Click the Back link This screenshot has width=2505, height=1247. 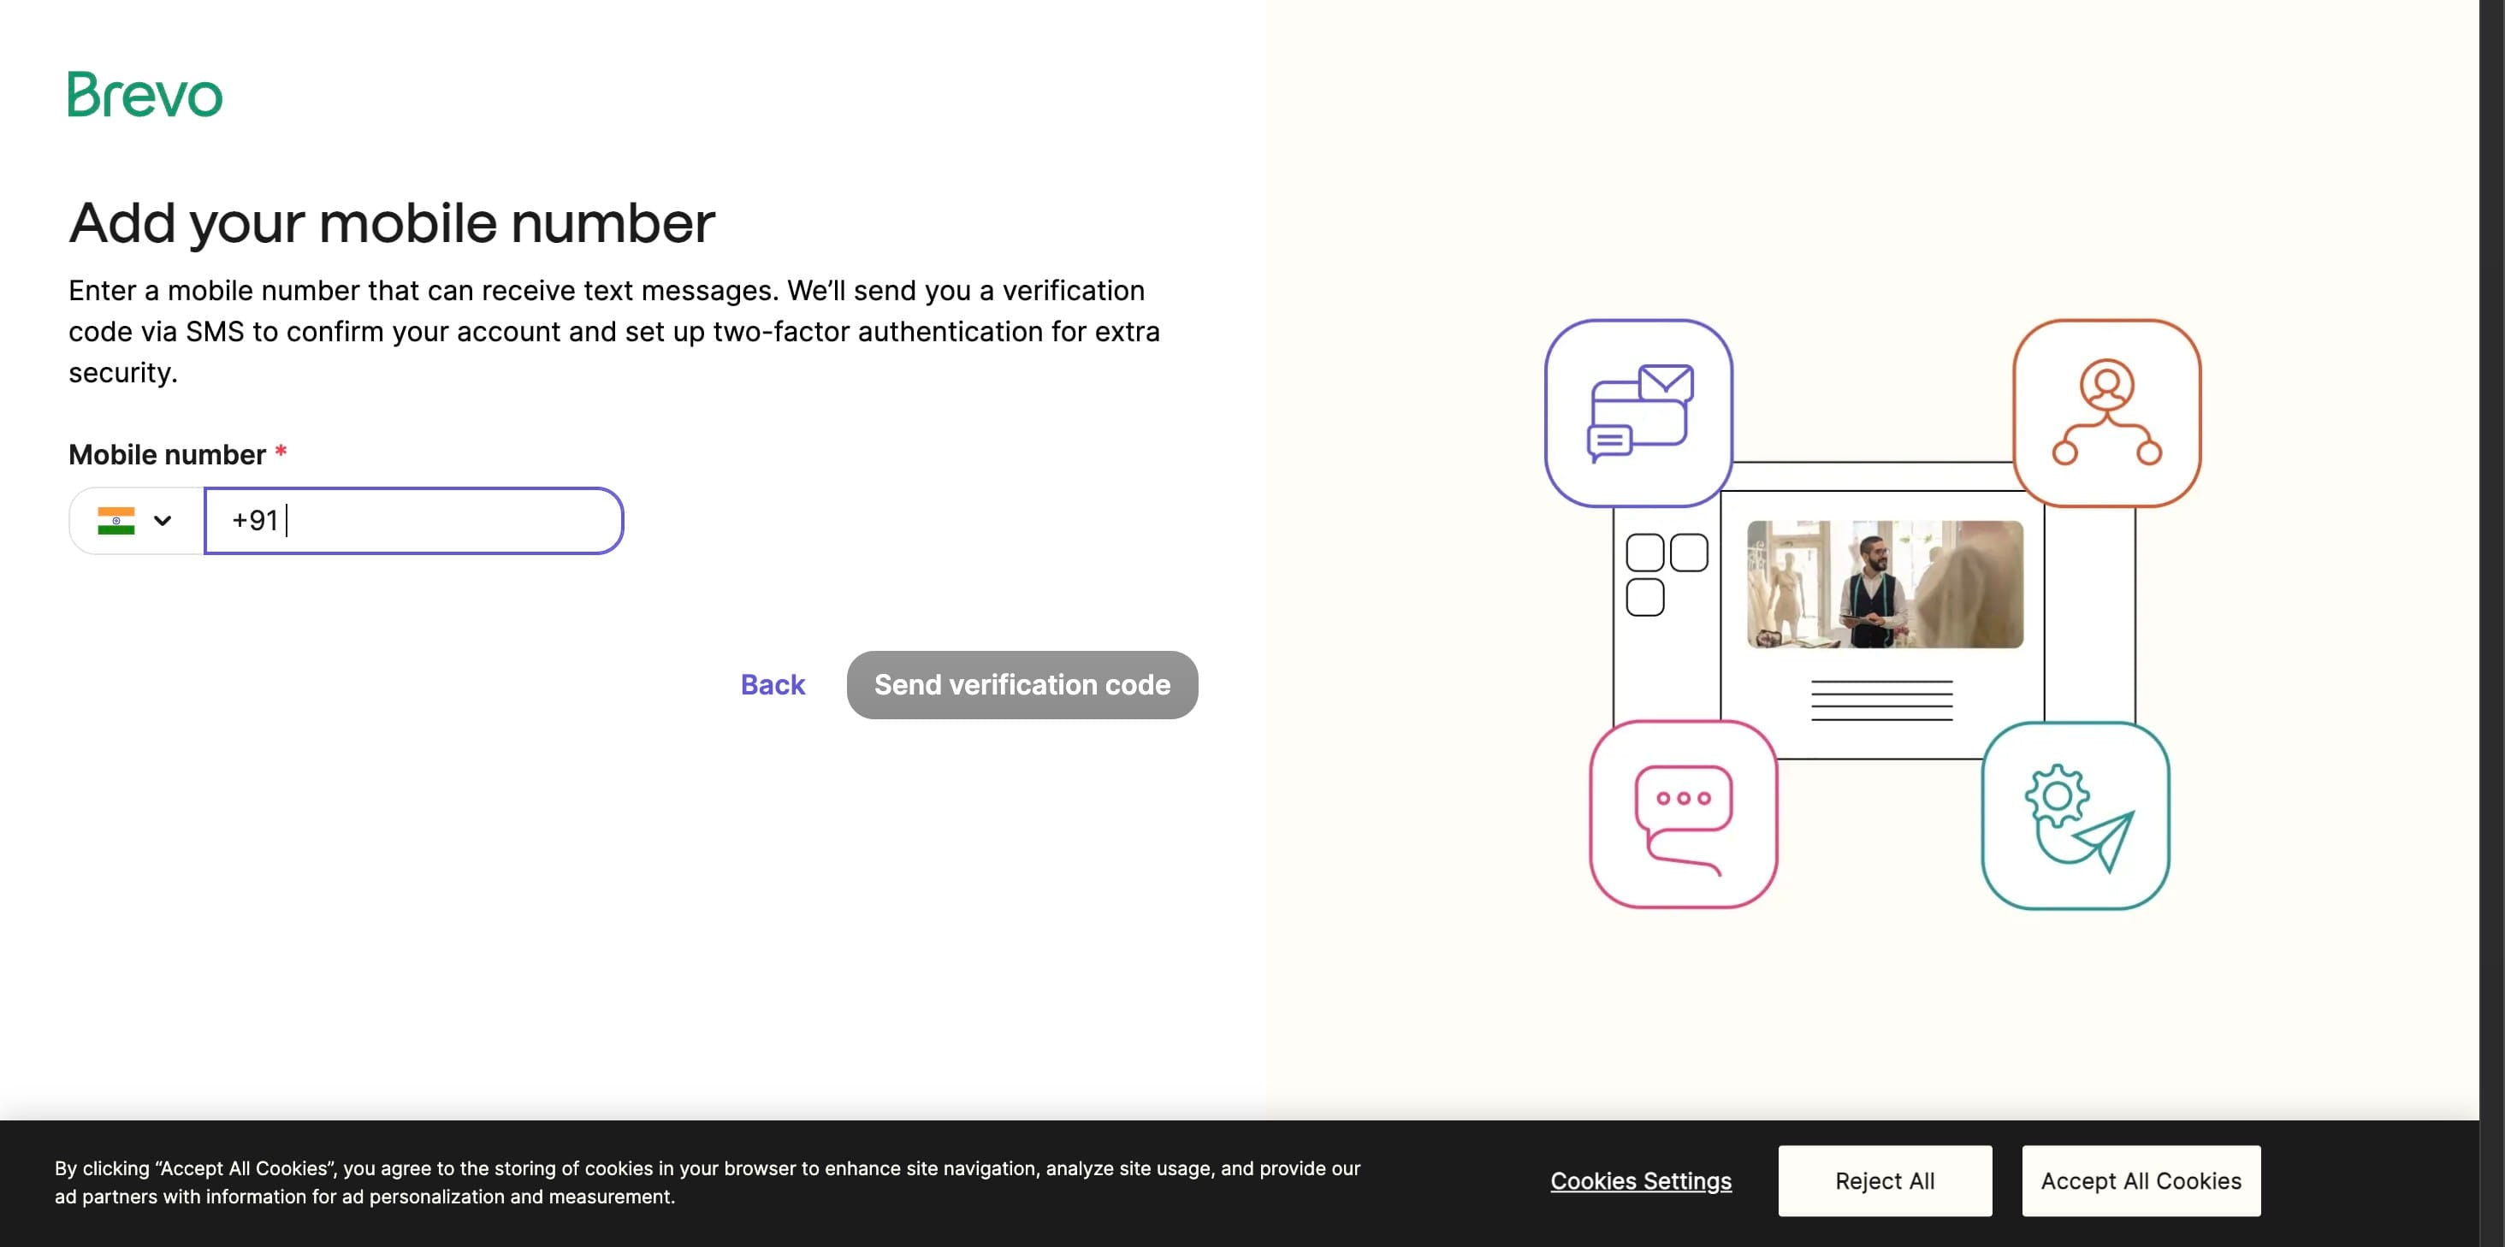[x=772, y=684]
